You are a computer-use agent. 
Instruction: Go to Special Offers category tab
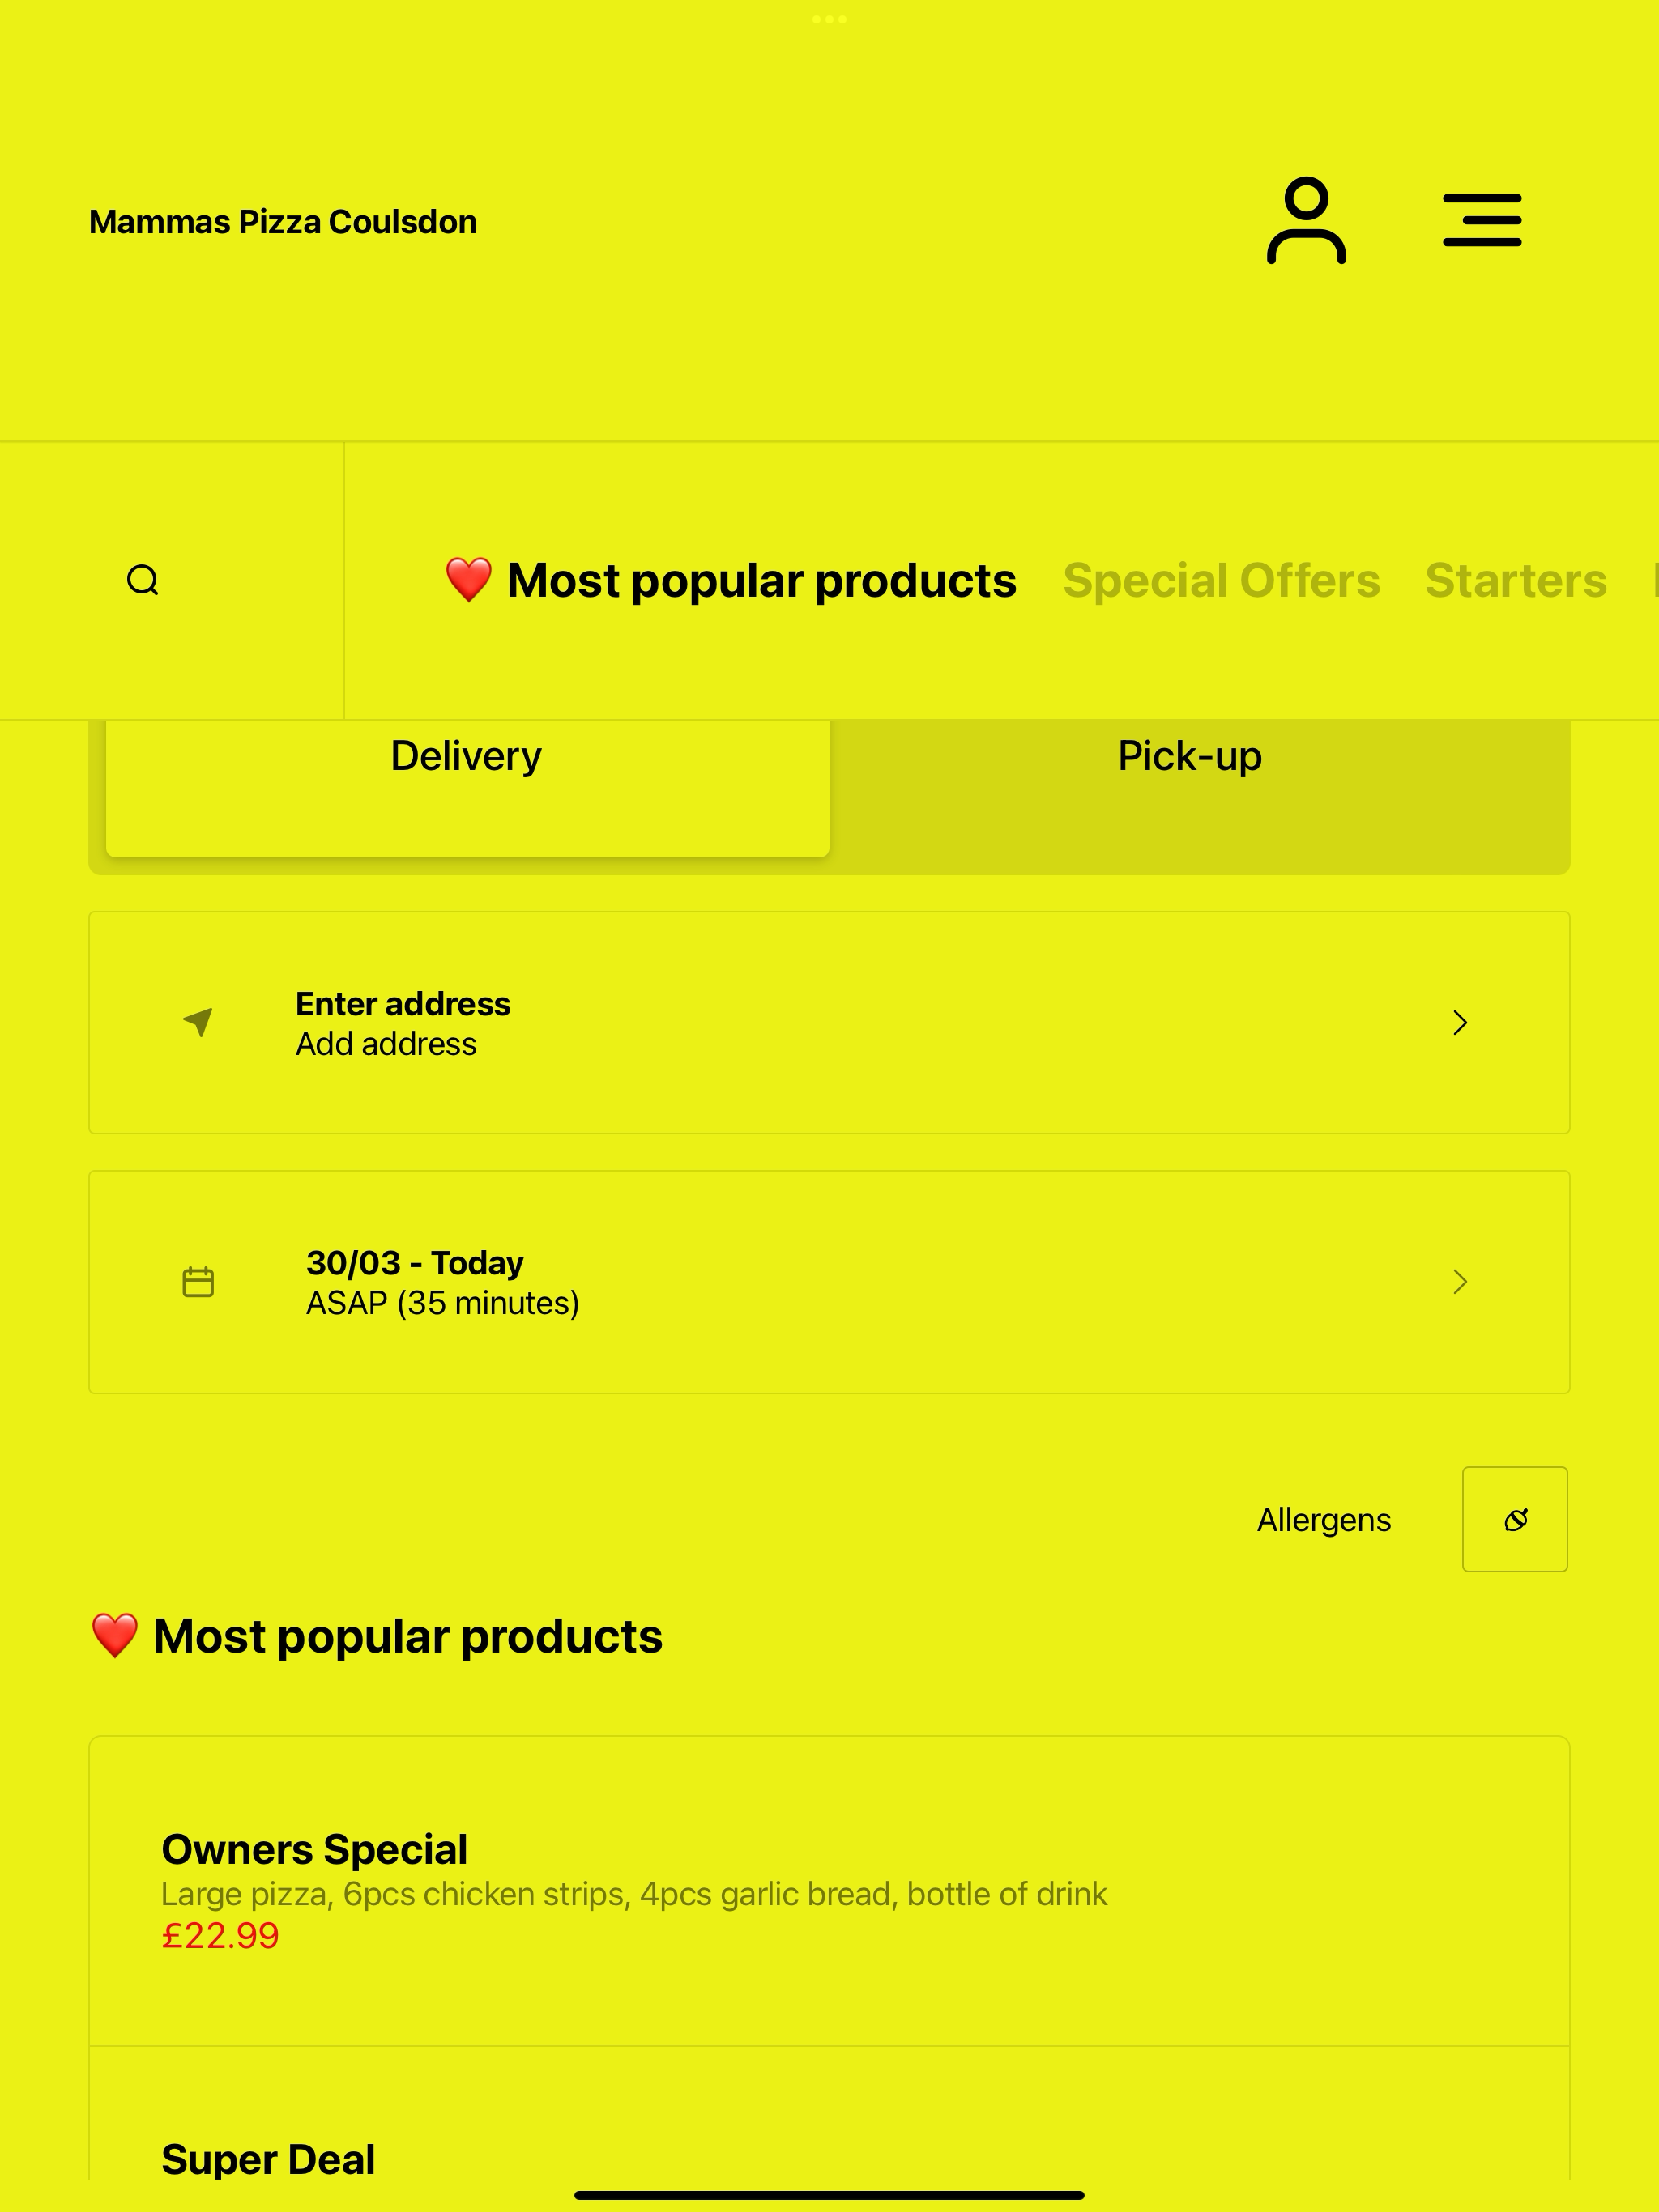coord(1221,580)
